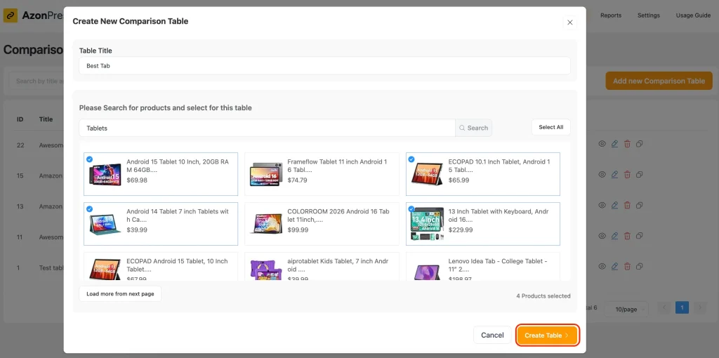Copy table ID 13 using the duplicate icon
This screenshot has height=358, width=719.
click(639, 206)
